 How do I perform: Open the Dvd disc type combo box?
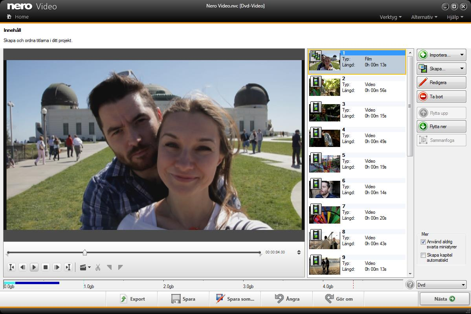pyautogui.click(x=441, y=285)
